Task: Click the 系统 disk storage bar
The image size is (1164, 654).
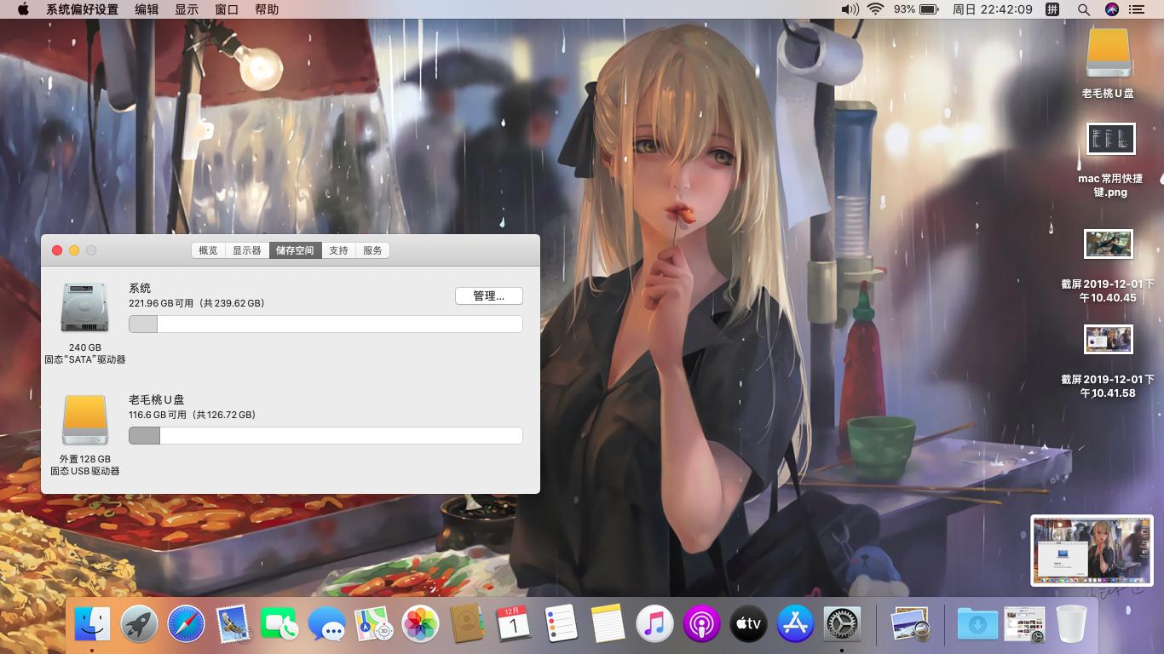Action: click(x=326, y=324)
